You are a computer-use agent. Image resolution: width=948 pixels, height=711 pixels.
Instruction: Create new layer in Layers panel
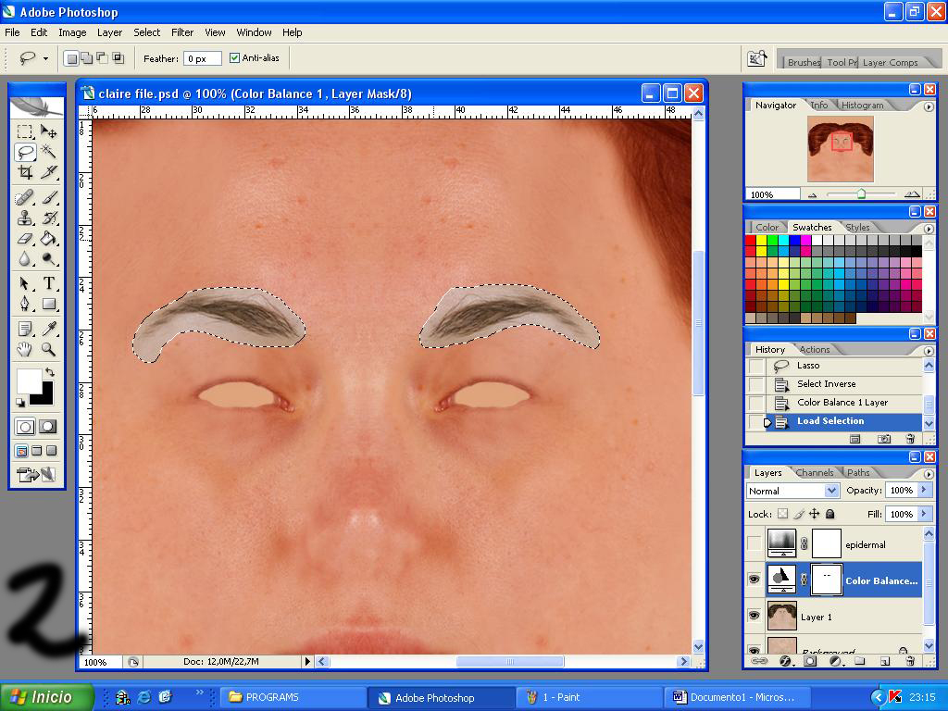(x=884, y=661)
